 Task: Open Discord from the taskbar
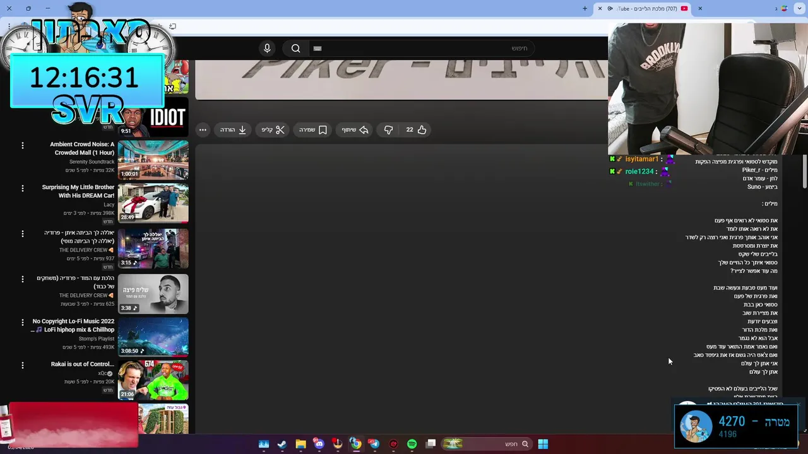(x=319, y=444)
